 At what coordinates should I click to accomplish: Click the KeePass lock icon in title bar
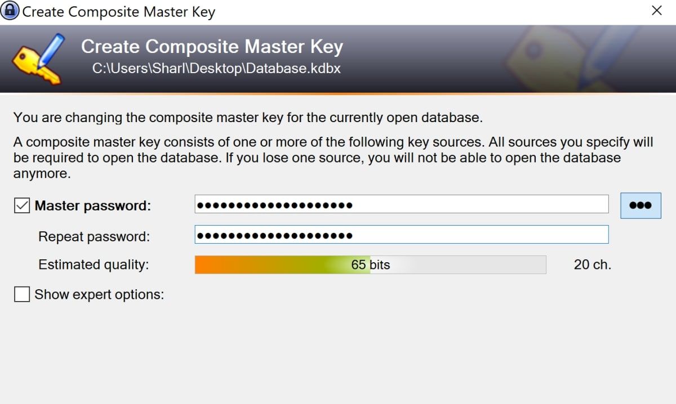click(x=11, y=11)
